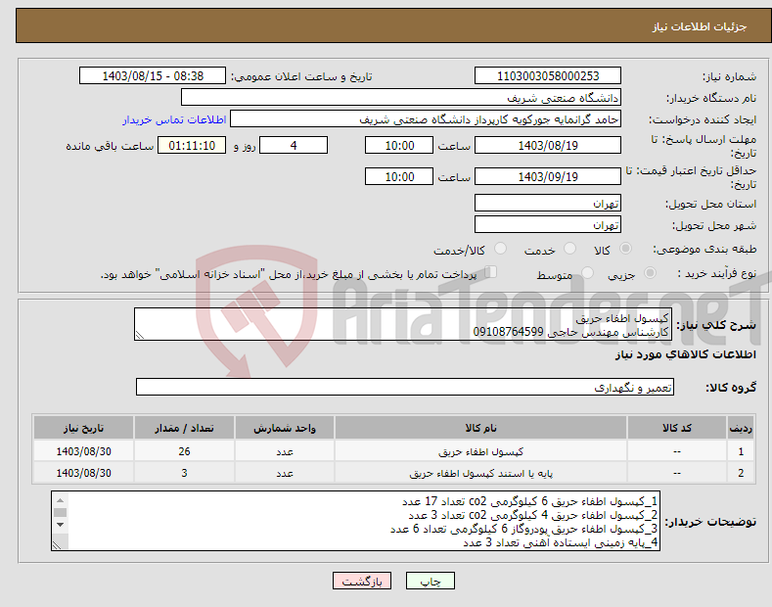Click the goods group field تعمیر و نگهداری
The width and height of the screenshot is (772, 607).
tap(405, 388)
